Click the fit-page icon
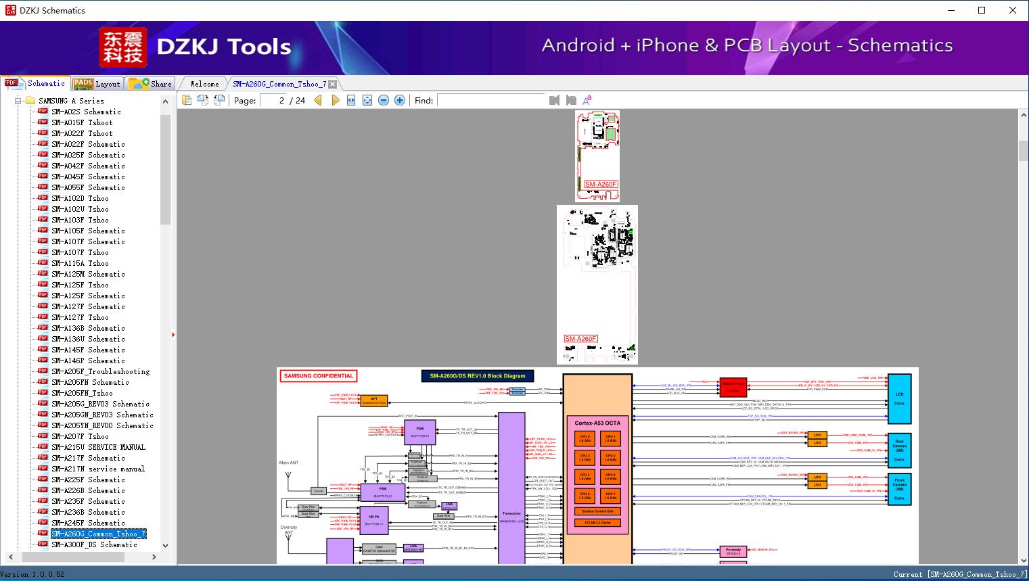Viewport: 1029px width, 581px height. click(367, 100)
